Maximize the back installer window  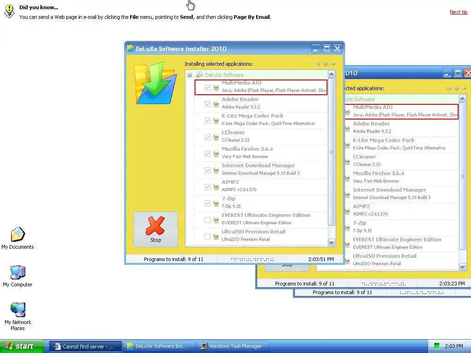(x=458, y=73)
